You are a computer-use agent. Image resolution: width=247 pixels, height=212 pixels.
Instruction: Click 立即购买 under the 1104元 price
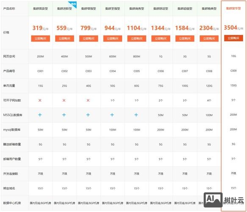(x=137, y=39)
